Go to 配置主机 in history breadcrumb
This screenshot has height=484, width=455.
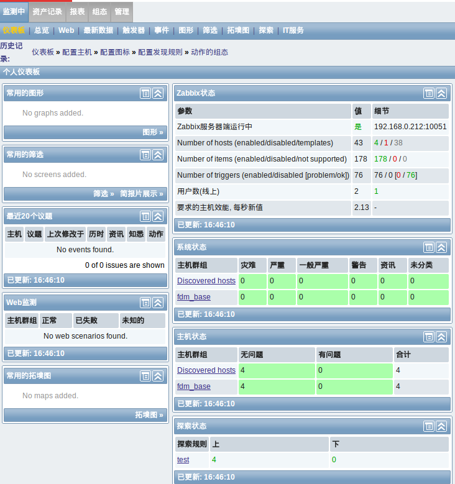point(77,52)
